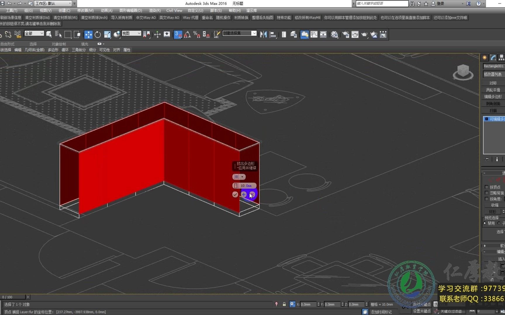
Task: Click the Render Production teapot icon
Action: [364, 35]
